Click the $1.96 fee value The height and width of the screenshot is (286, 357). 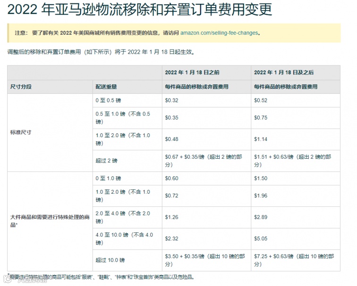click(x=261, y=196)
